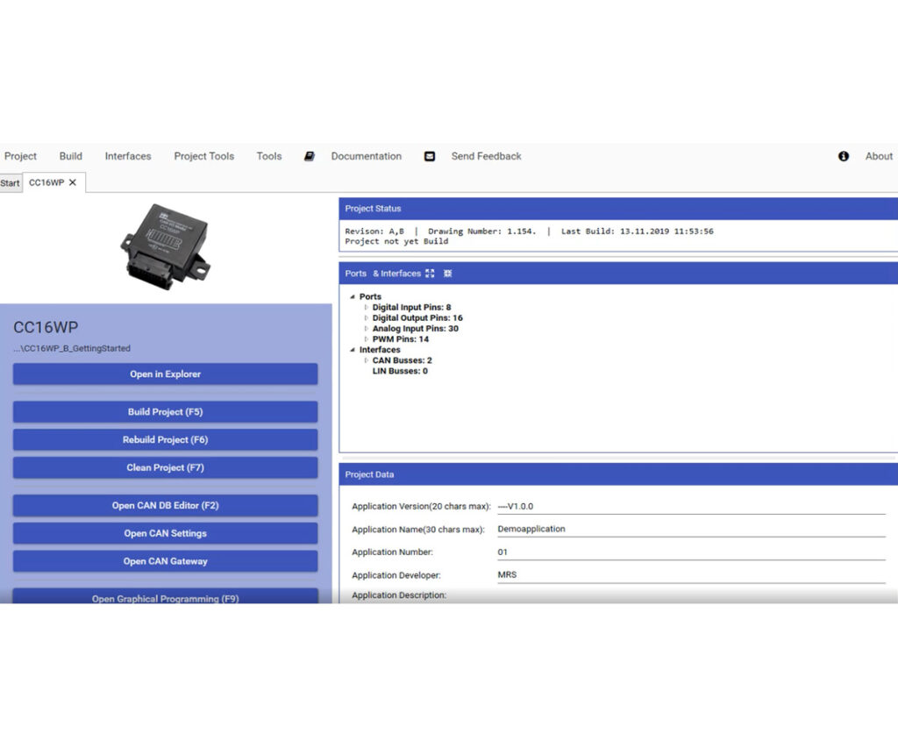
Task: Close the CC16WP project tab
Action: click(x=71, y=182)
